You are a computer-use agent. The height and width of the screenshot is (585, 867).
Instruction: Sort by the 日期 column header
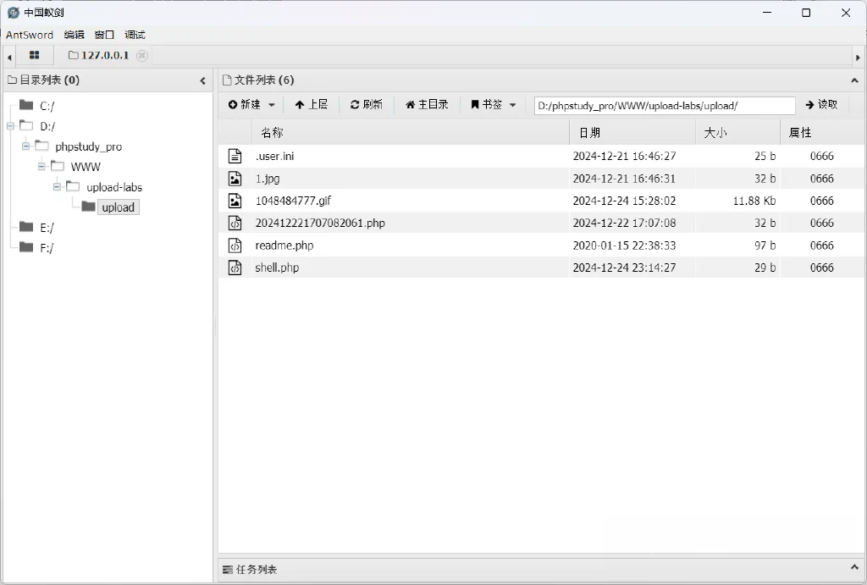point(632,133)
